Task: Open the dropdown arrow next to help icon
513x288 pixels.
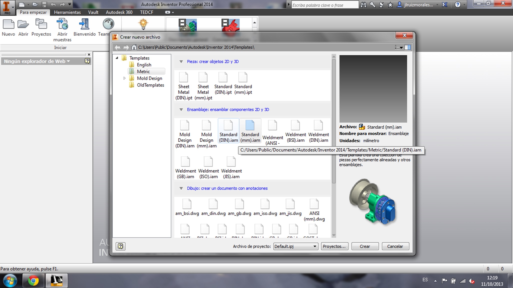Action: tap(464, 5)
